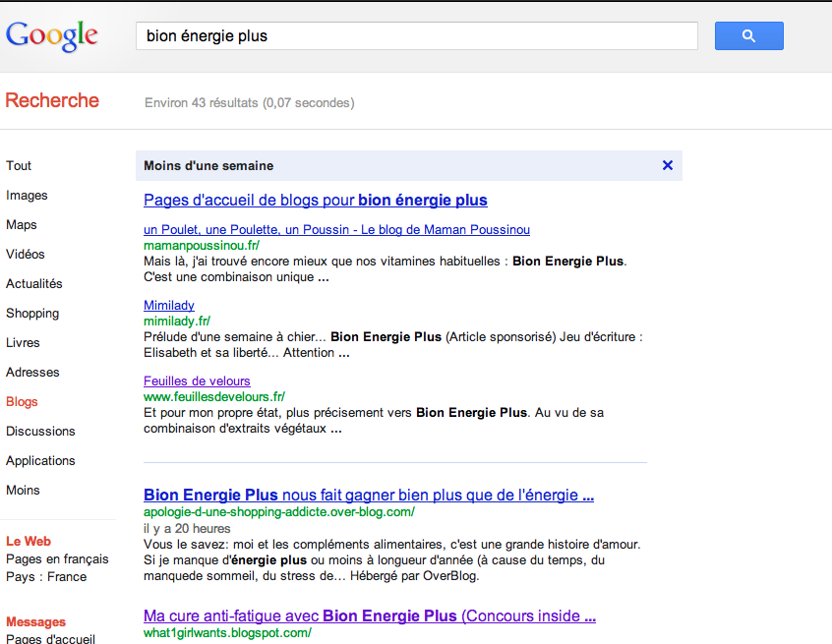The image size is (832, 644).
Task: Filter by "Pages d'accueil" in the sidebar
Action: (50, 639)
